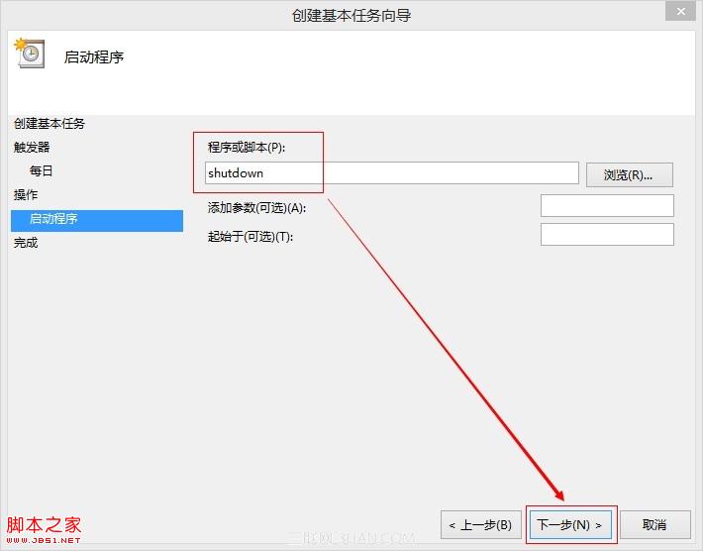
Task: Click the 起始于(可选)(T) label
Action: (251, 237)
